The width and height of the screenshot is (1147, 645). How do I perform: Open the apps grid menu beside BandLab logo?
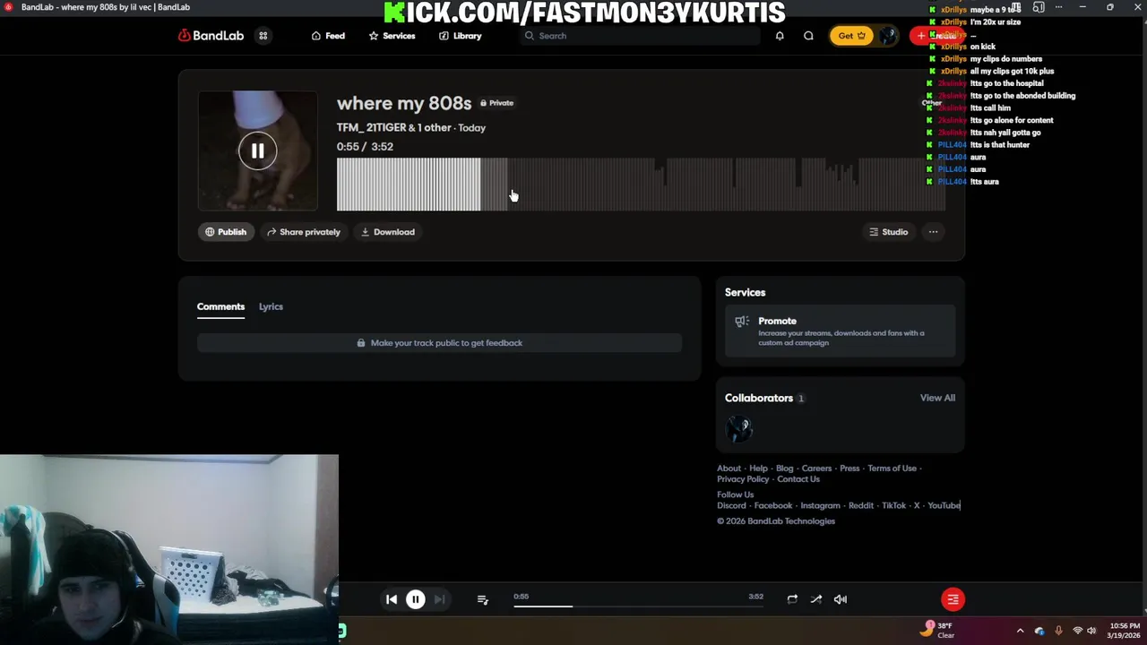(x=263, y=36)
